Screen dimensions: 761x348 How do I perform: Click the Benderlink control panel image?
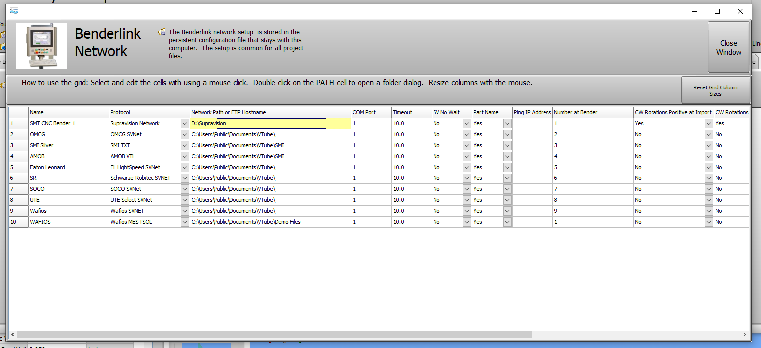click(41, 46)
